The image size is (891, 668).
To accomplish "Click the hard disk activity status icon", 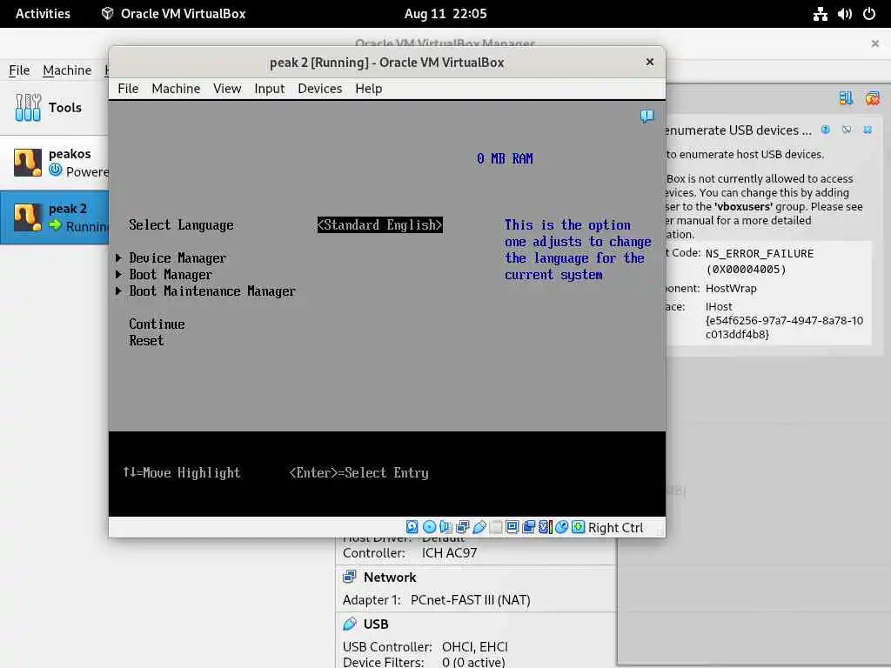I will 412,527.
